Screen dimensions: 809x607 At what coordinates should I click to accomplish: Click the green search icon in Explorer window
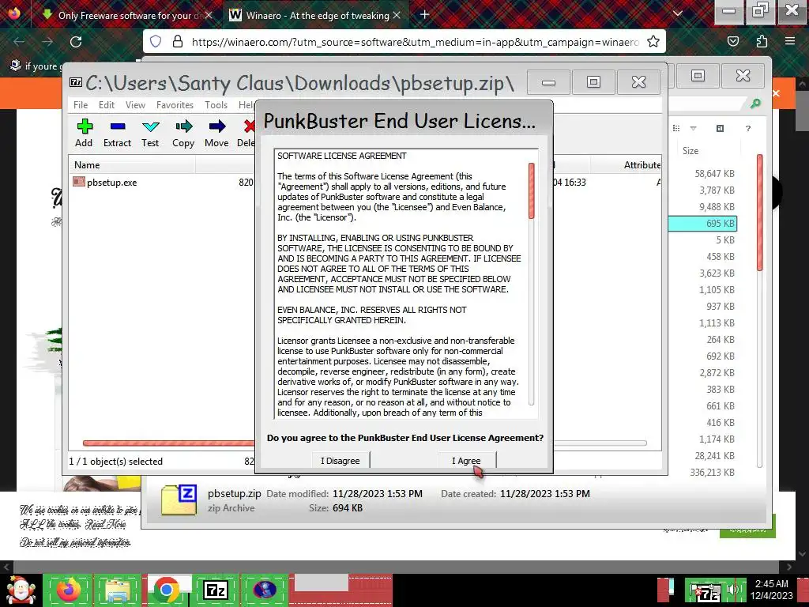(755, 104)
